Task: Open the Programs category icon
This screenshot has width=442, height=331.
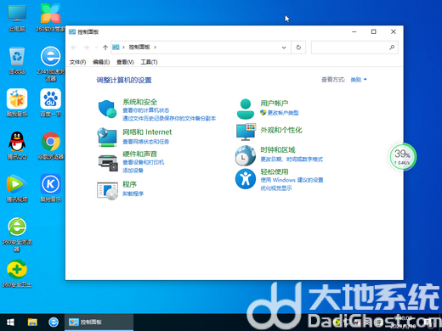Action: [107, 190]
